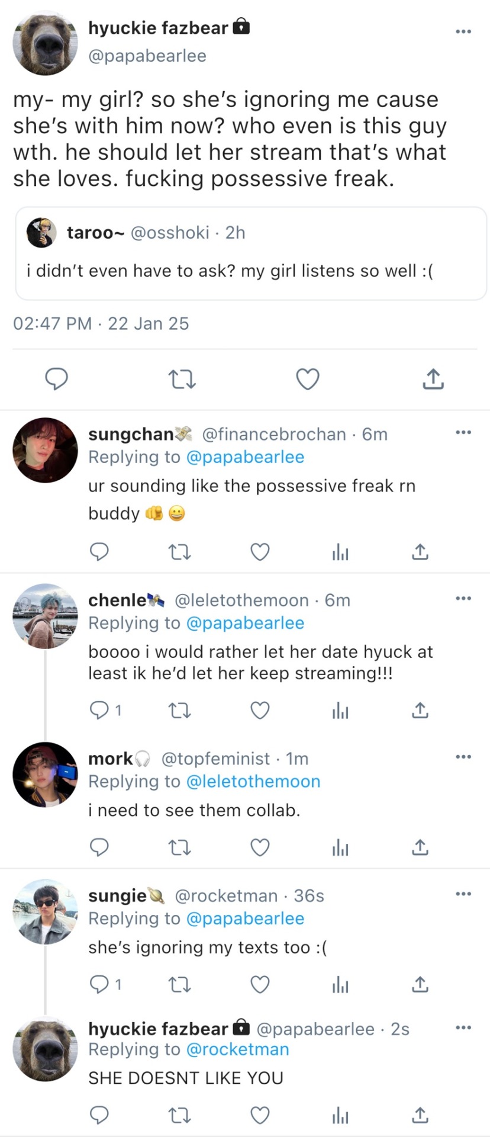
Task: View analytics on chenle's reply
Action: click(x=340, y=710)
